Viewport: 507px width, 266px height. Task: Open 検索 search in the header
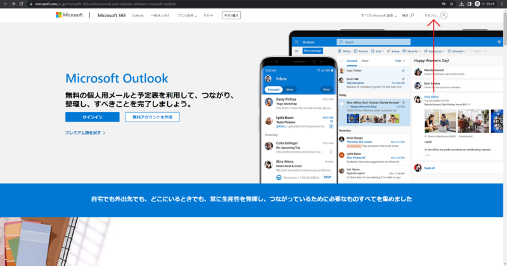(x=408, y=15)
